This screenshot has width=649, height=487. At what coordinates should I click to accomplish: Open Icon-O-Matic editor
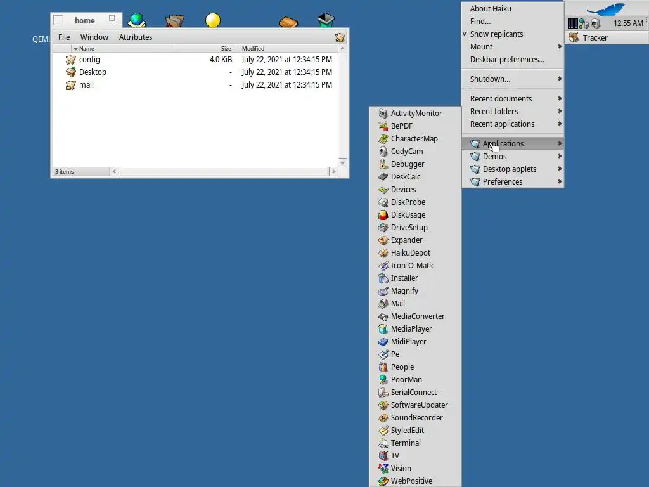[x=415, y=266]
